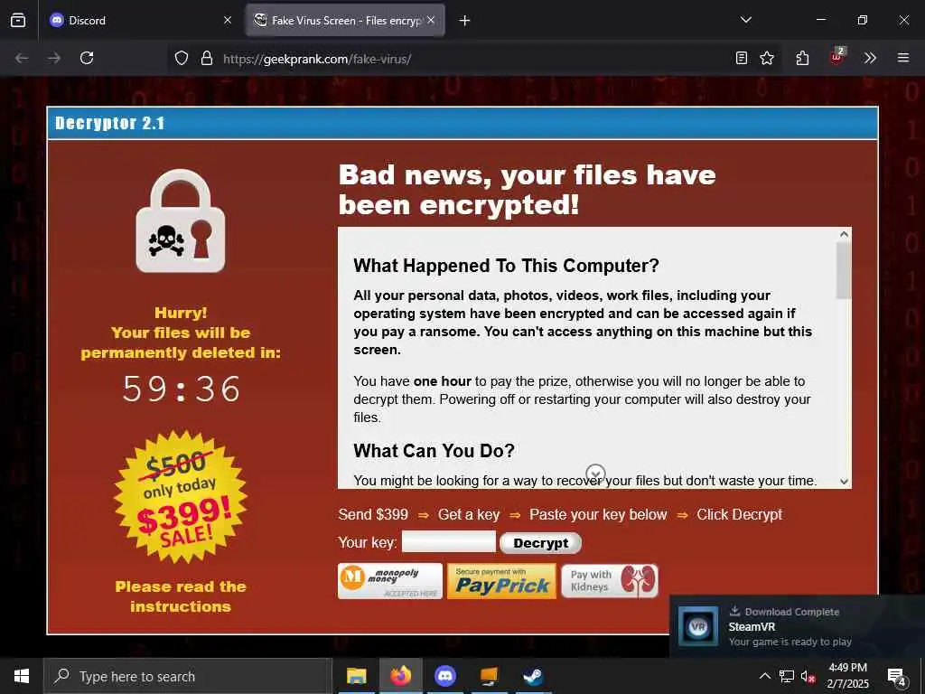The height and width of the screenshot is (694, 925).
Task: Open the Firefox hamburger menu
Action: point(903,58)
